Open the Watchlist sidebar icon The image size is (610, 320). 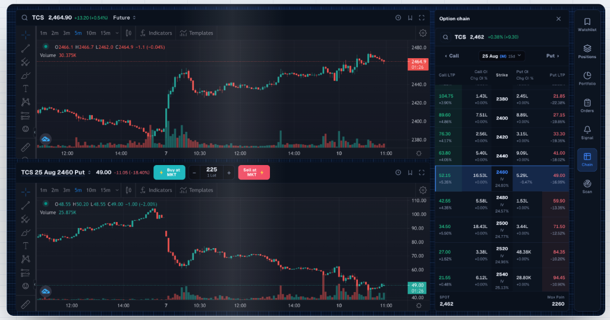587,24
